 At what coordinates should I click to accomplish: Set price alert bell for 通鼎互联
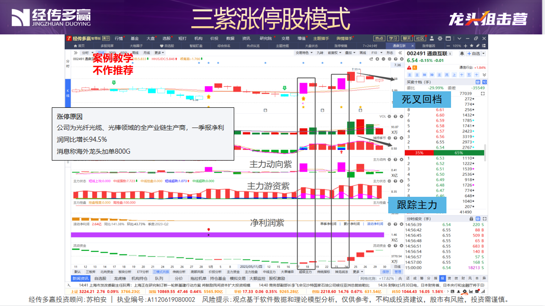click(462, 54)
